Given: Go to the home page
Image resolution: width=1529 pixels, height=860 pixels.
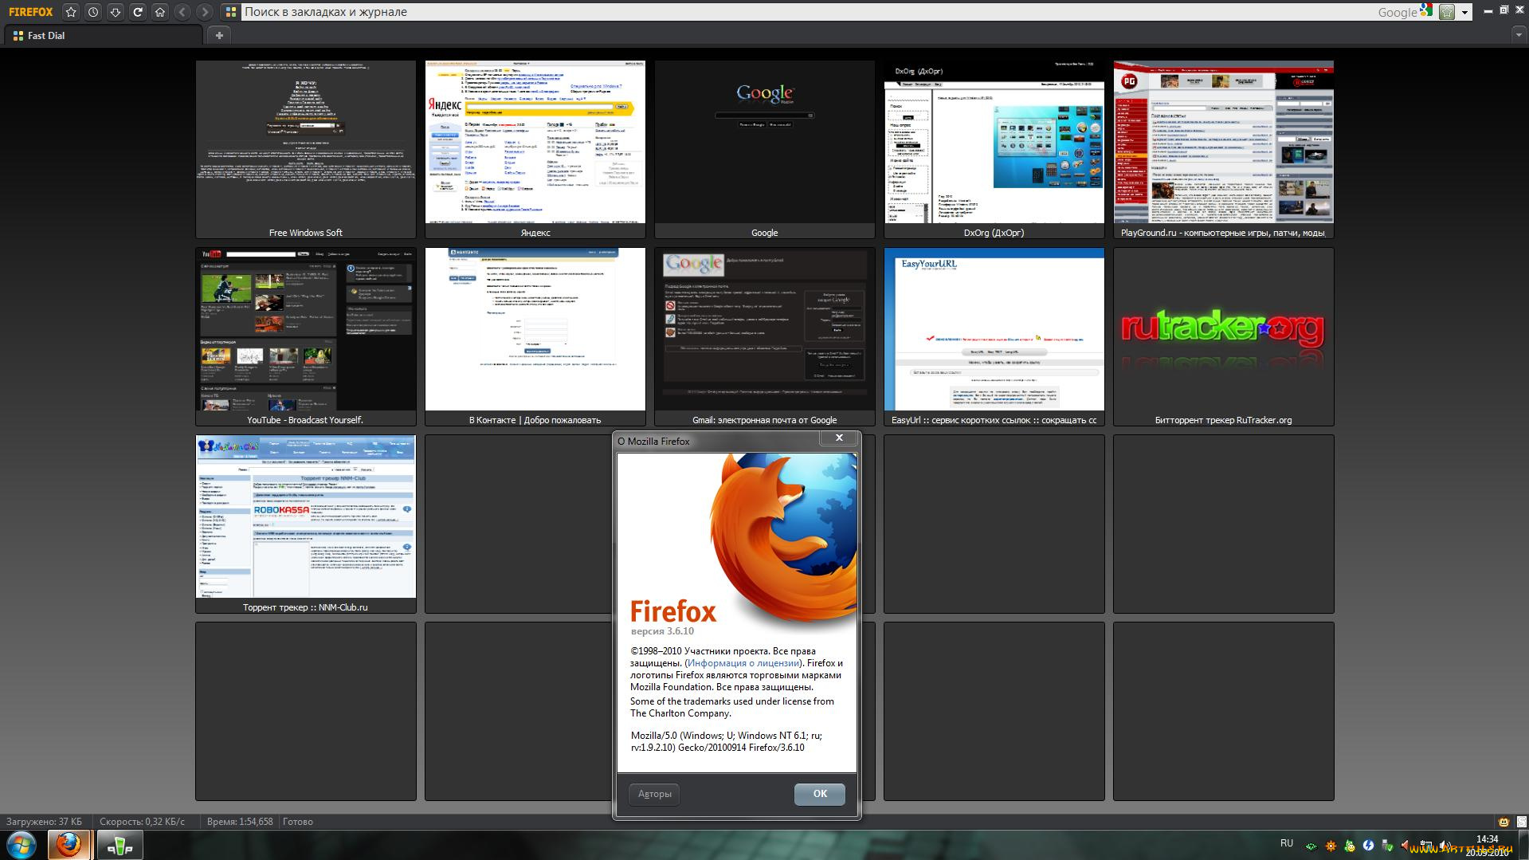Looking at the screenshot, I should coord(160,12).
